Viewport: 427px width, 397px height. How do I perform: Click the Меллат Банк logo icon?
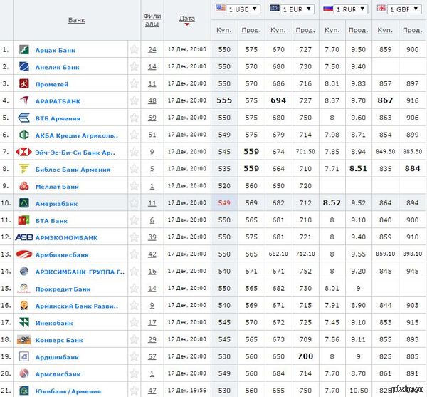24,186
